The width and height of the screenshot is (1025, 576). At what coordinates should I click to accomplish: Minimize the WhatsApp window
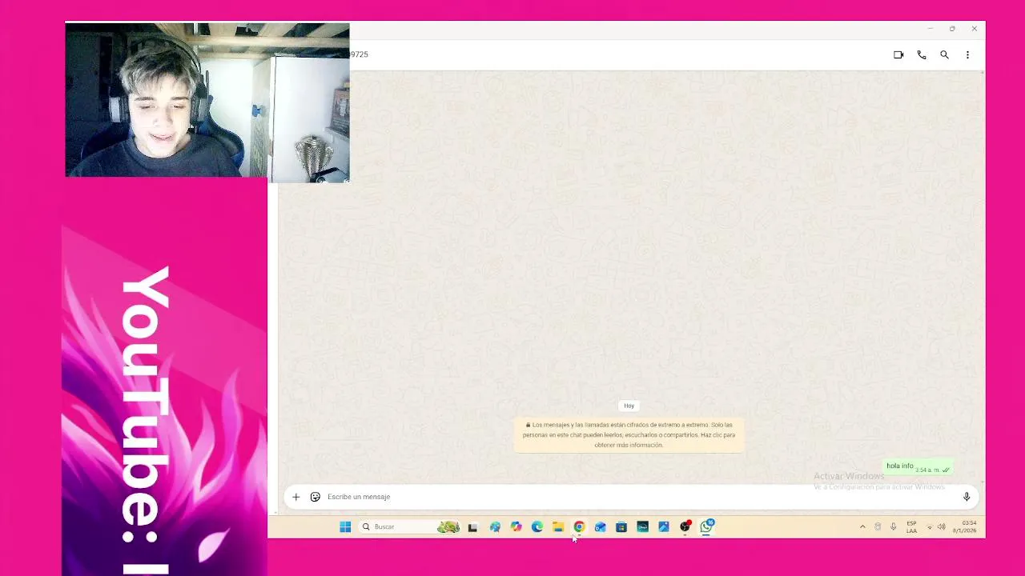coord(930,29)
